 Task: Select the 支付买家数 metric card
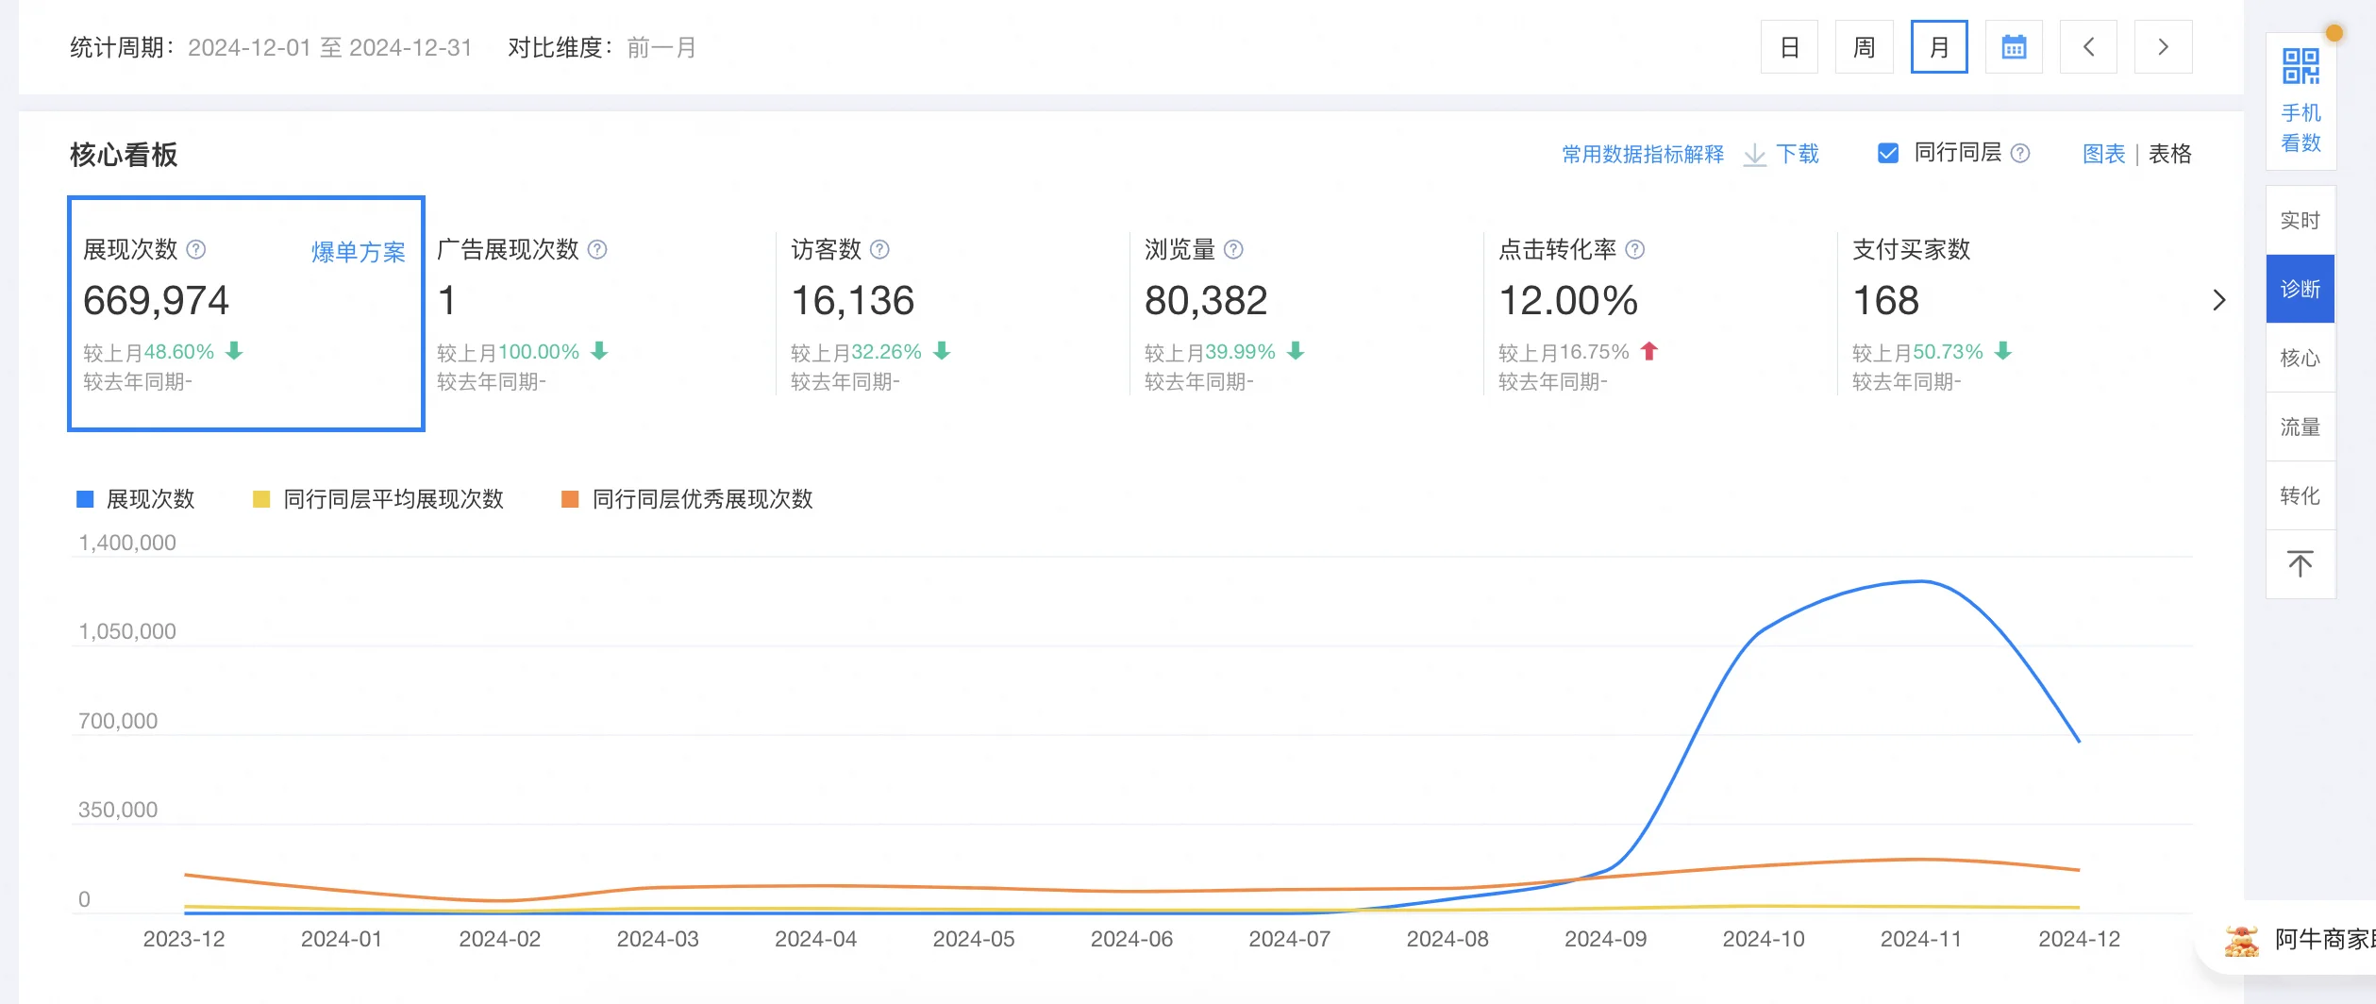click(x=2015, y=314)
